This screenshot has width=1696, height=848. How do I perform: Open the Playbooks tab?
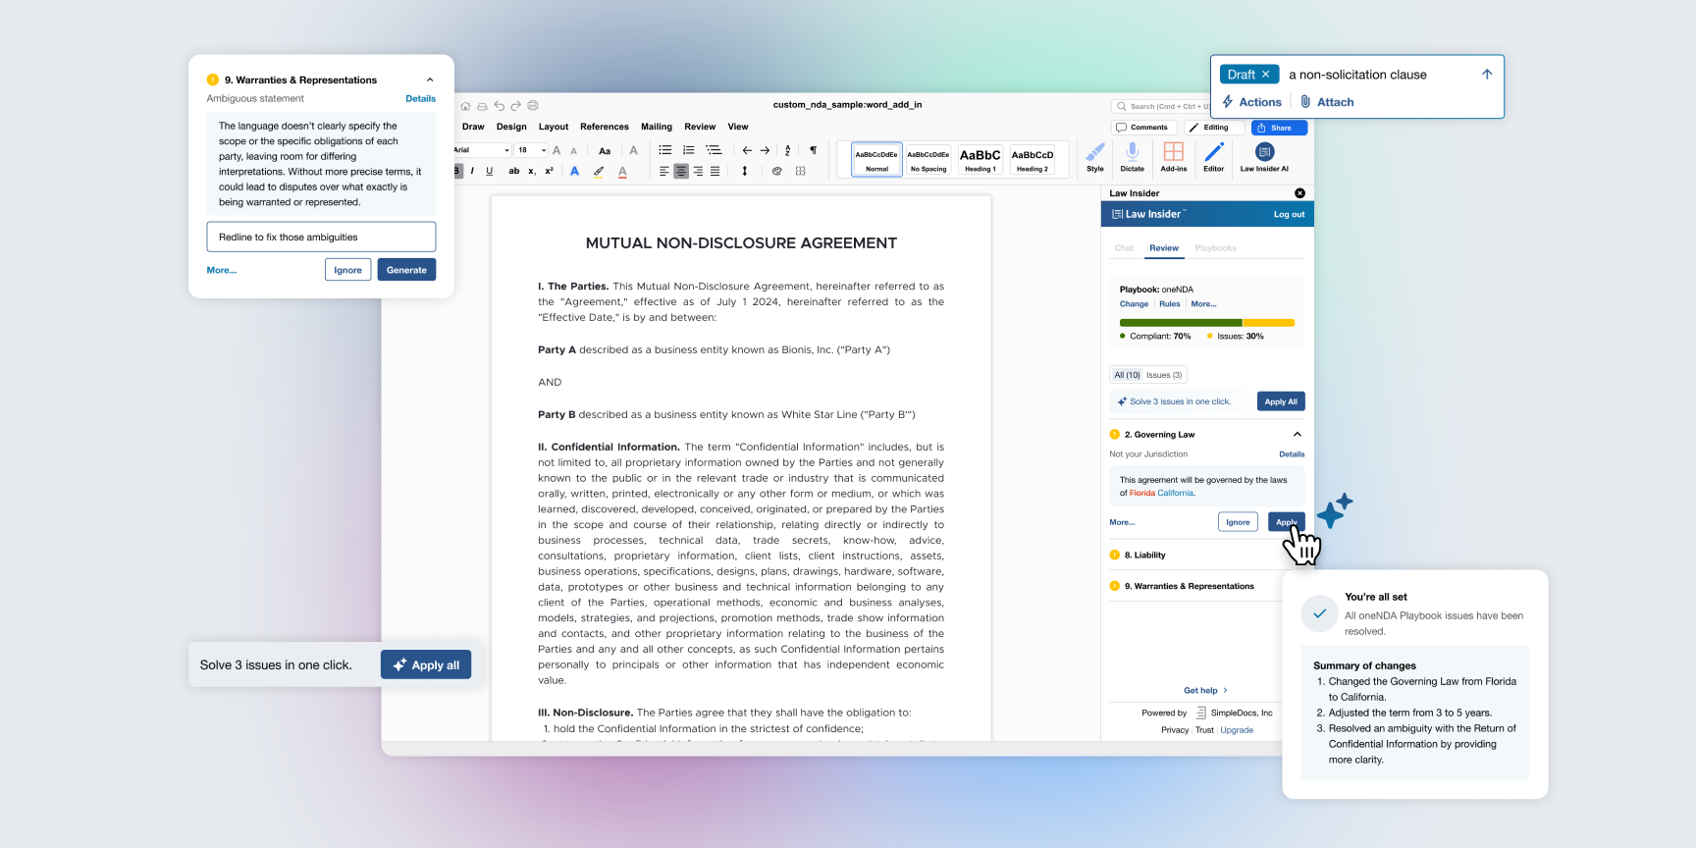(x=1215, y=248)
